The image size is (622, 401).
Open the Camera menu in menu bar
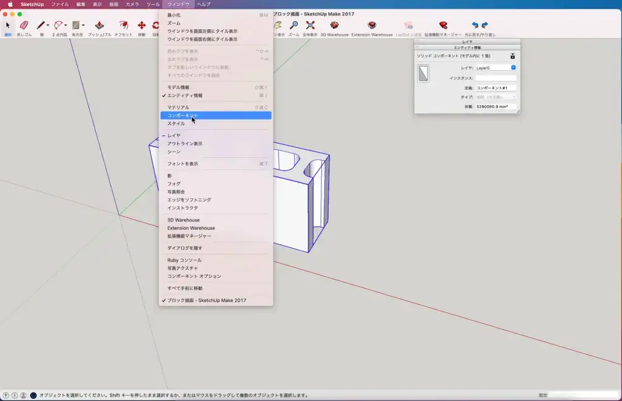[x=132, y=4]
